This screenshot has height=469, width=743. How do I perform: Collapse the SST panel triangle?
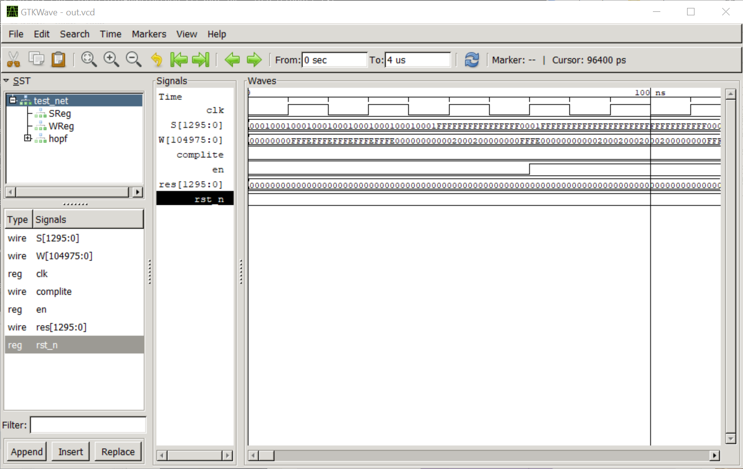click(x=6, y=80)
